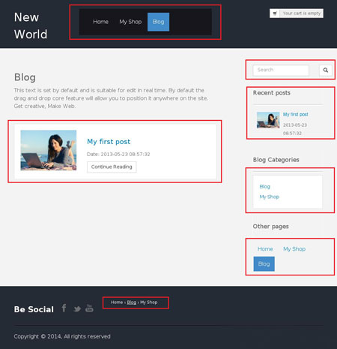337x349 pixels.
Task: Click the YouTube icon in footer
Action: [89, 308]
